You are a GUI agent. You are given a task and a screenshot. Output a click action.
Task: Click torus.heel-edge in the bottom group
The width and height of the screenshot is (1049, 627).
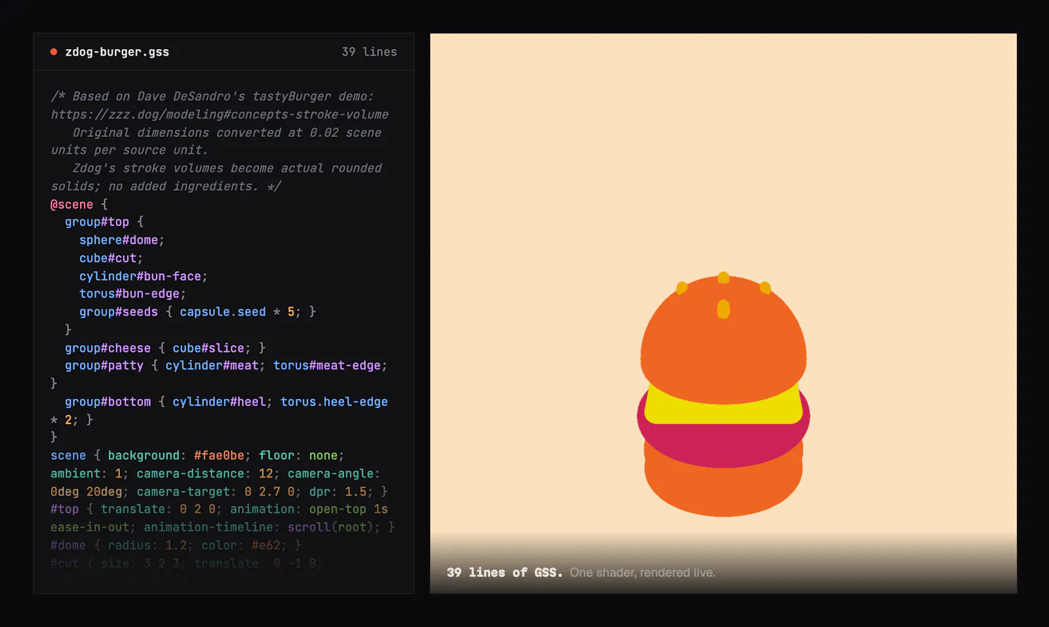(334, 402)
